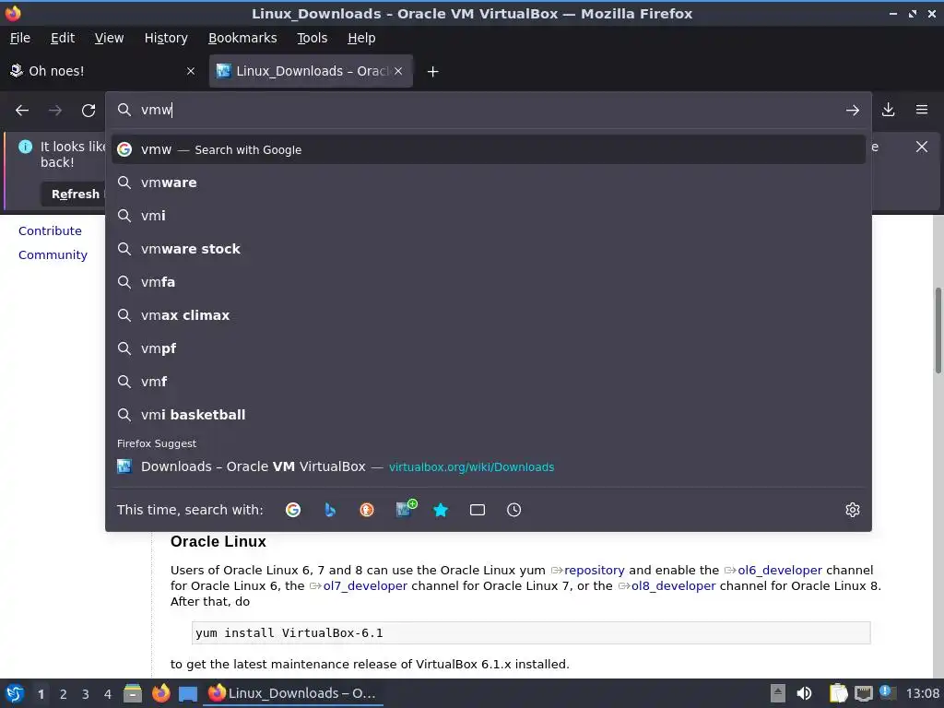Follow the ol6_developer link
This screenshot has height=708, width=944.
point(780,570)
